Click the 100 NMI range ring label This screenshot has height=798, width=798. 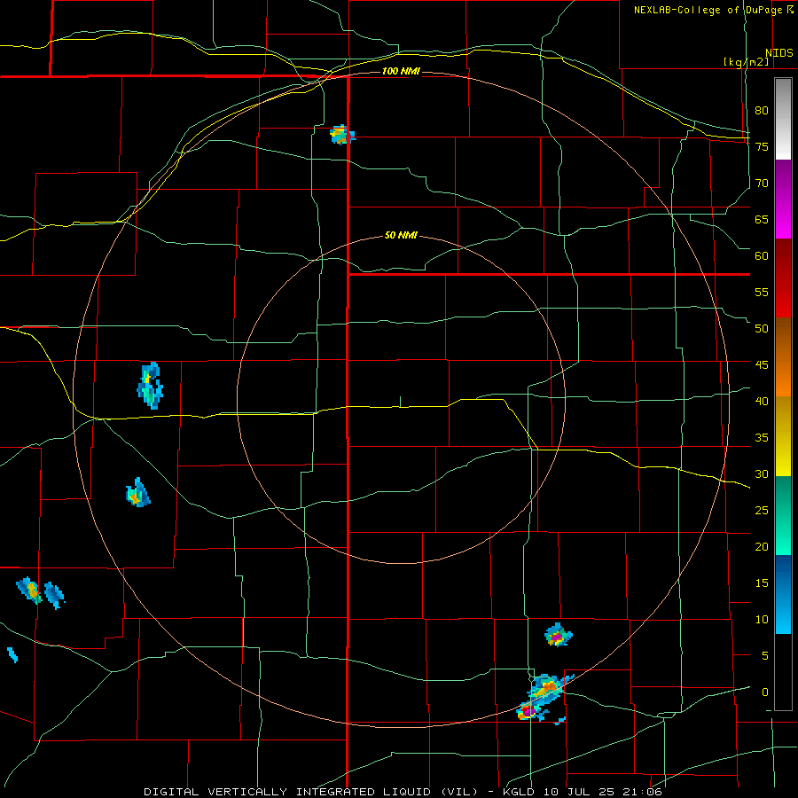click(401, 71)
